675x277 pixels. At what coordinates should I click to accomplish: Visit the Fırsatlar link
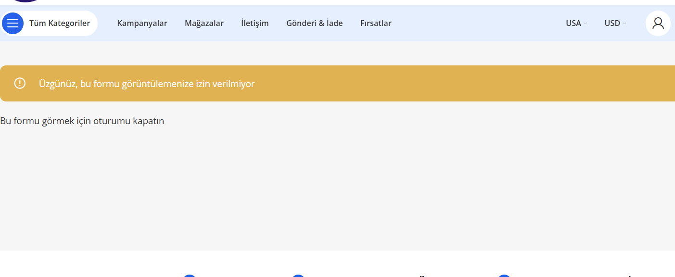tap(376, 23)
